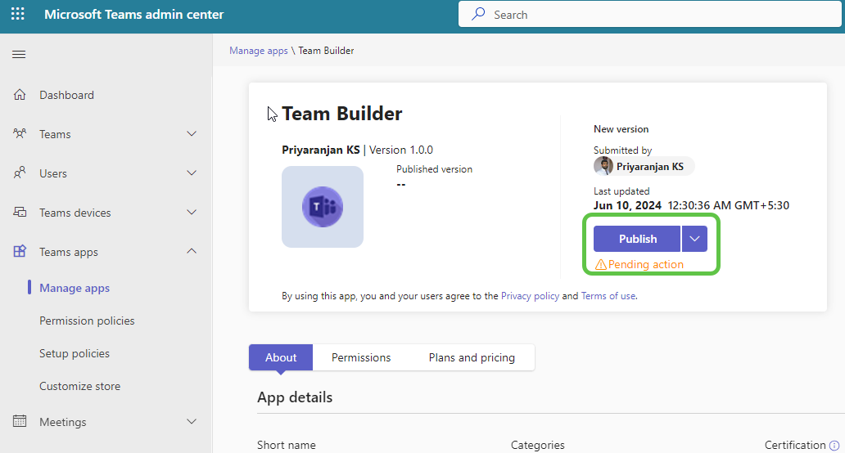Select Manage apps in sidebar
Image resolution: width=845 pixels, height=453 pixels.
[75, 288]
